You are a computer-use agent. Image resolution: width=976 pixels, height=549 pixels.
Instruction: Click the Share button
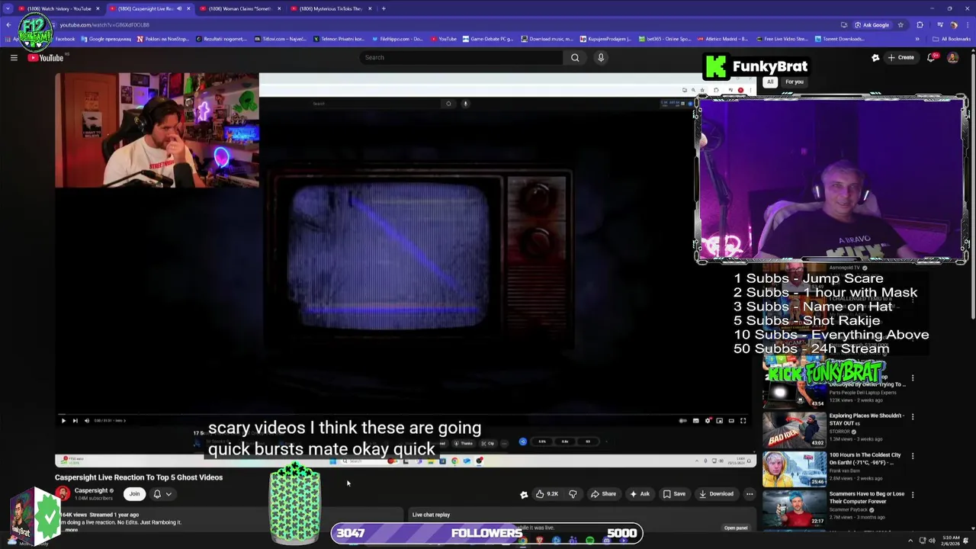click(603, 494)
